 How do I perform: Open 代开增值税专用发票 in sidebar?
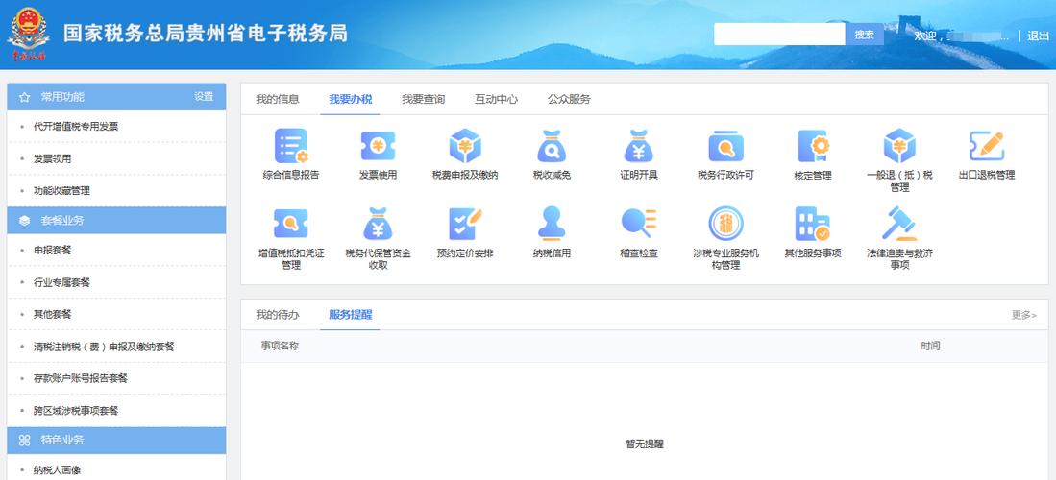[76, 126]
